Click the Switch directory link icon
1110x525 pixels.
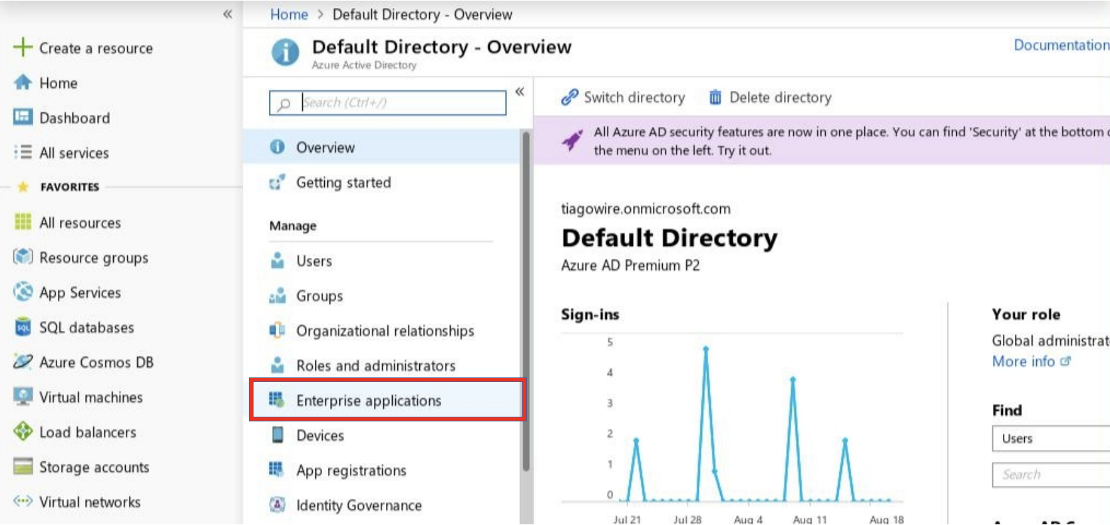pos(570,97)
